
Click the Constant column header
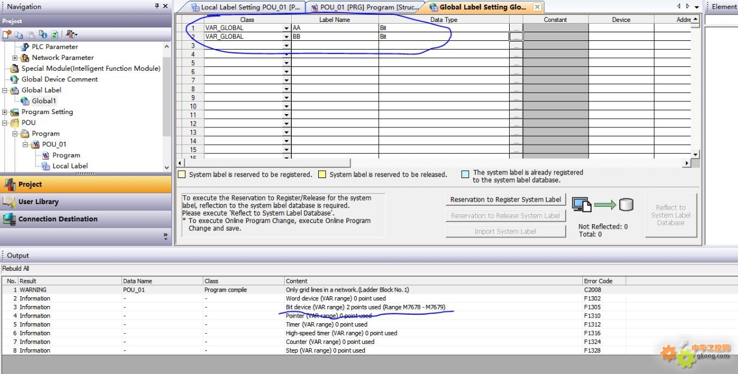(x=556, y=20)
